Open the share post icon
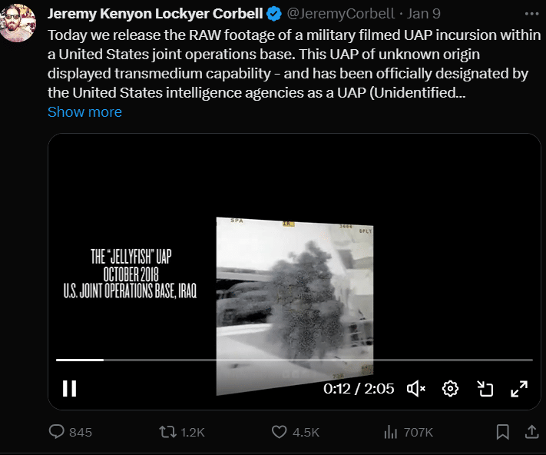The width and height of the screenshot is (546, 455). pos(531,432)
